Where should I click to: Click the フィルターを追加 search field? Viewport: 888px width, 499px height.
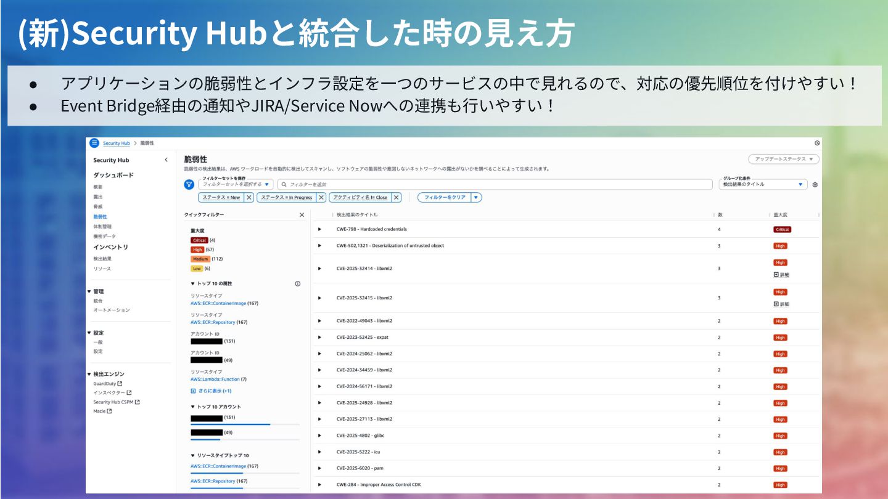point(495,184)
